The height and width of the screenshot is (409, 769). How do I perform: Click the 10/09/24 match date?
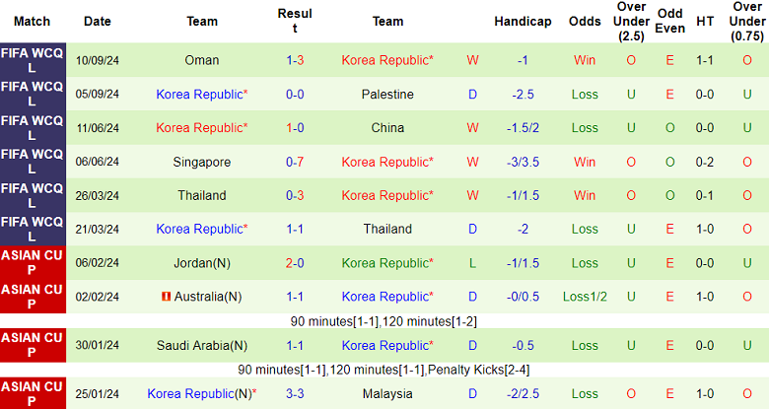pos(98,60)
